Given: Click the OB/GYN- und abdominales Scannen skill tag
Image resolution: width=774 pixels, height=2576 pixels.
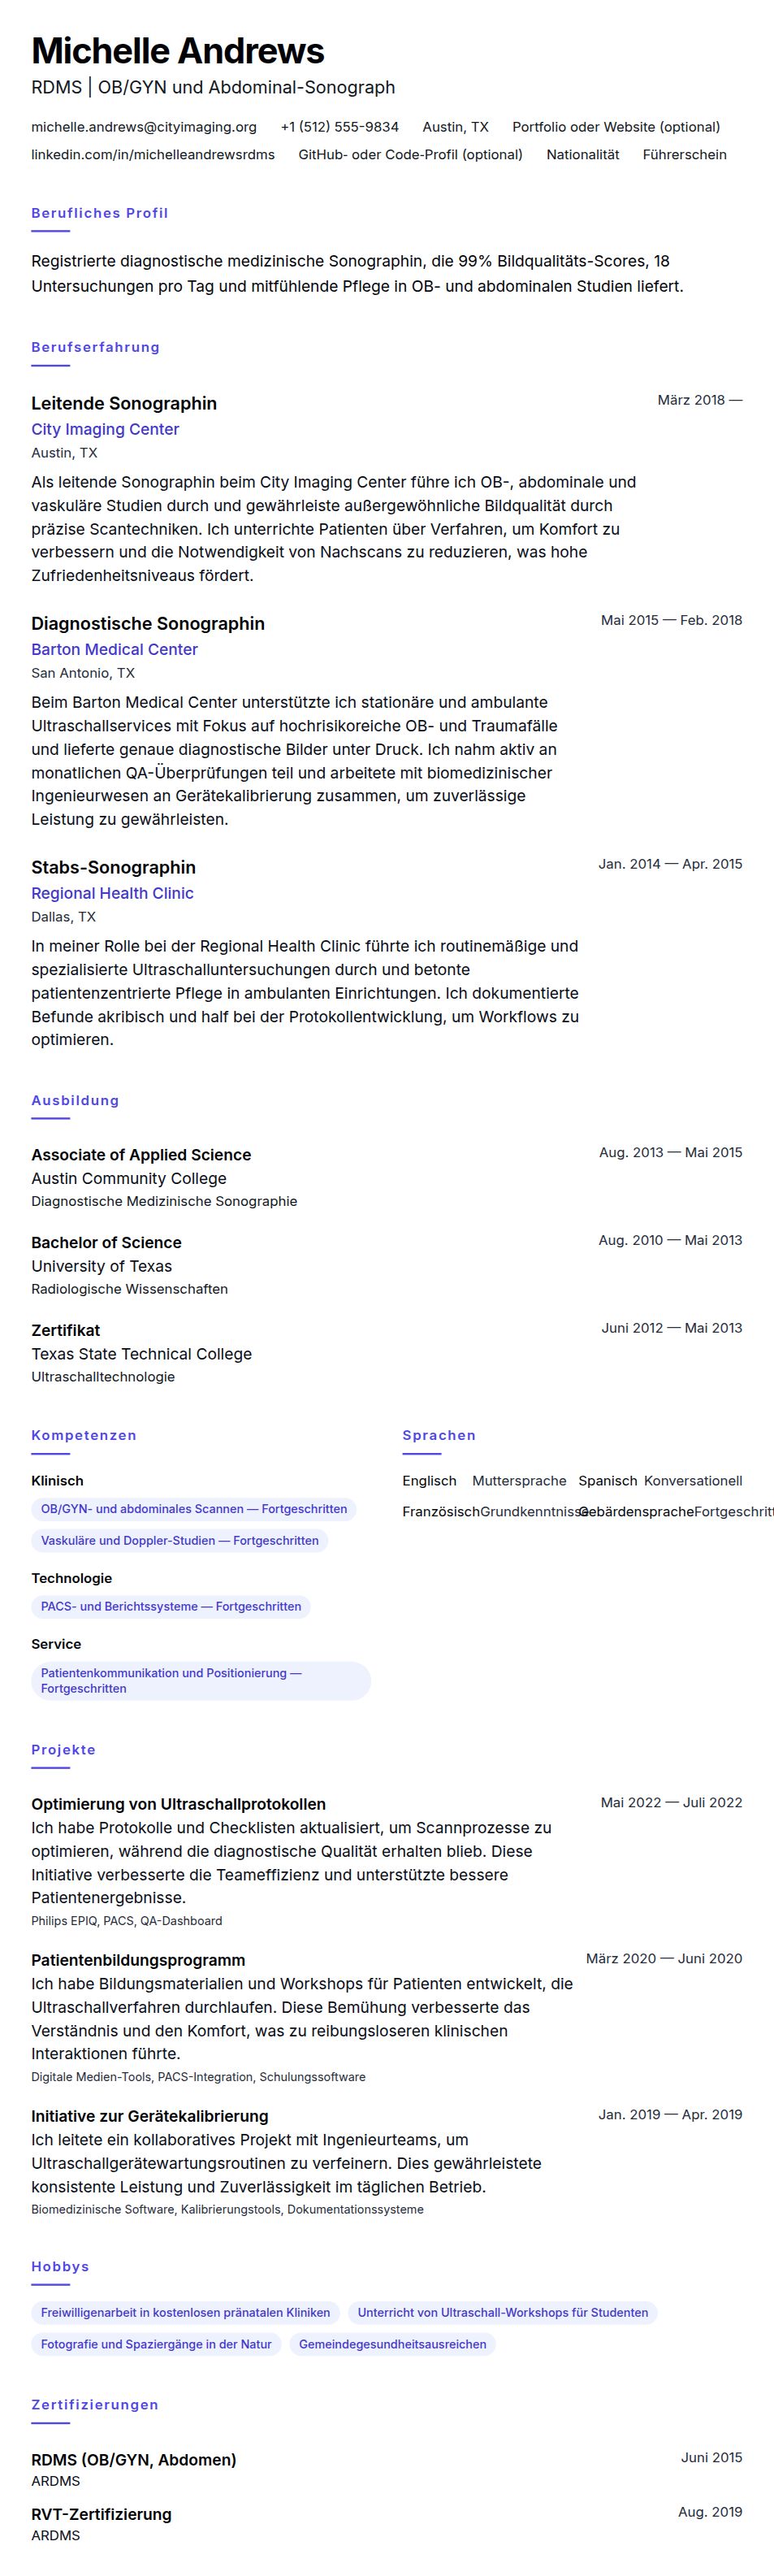Looking at the screenshot, I should pyautogui.click(x=194, y=1509).
